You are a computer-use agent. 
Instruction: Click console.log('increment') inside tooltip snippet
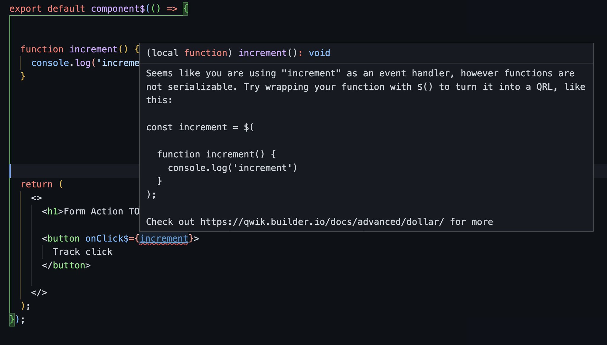coord(232,167)
